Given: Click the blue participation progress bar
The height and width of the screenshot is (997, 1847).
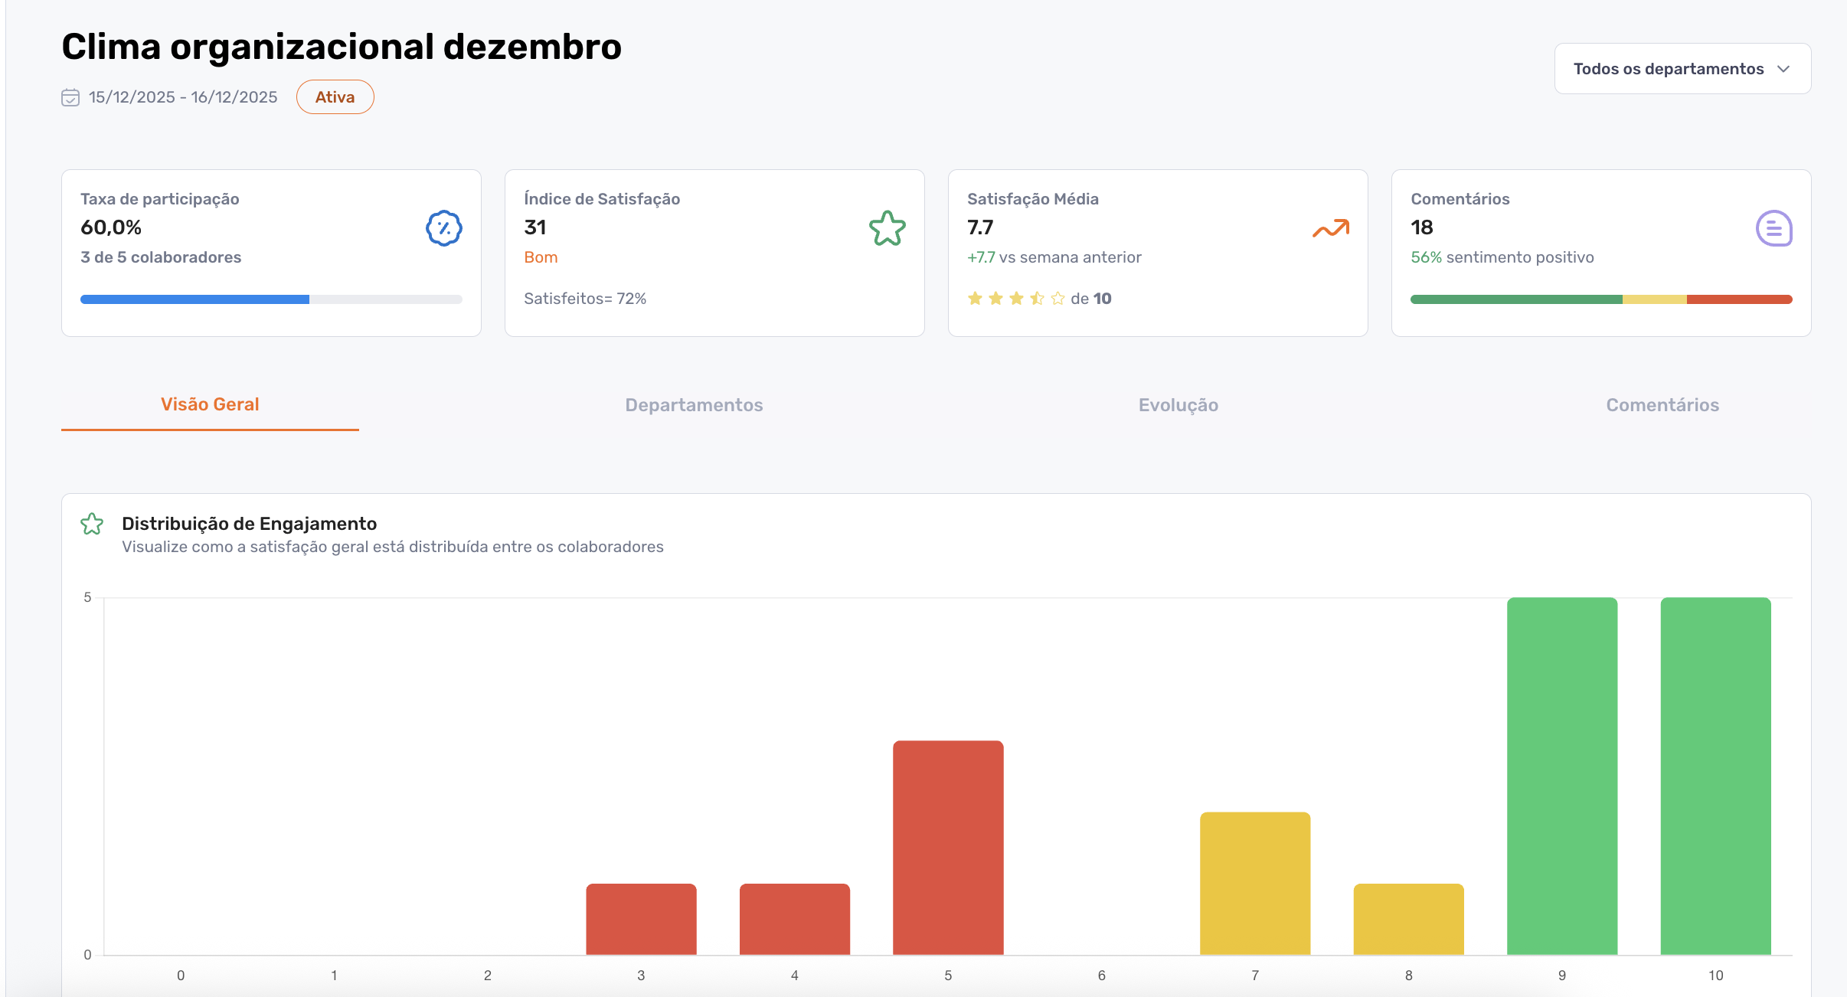Looking at the screenshot, I should tap(194, 299).
